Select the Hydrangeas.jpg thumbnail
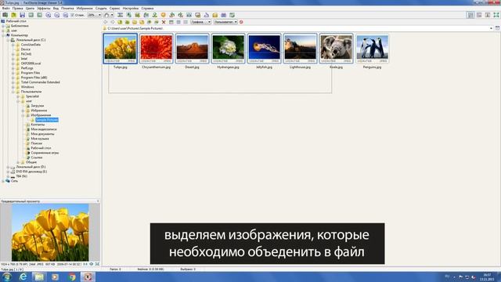 228,49
